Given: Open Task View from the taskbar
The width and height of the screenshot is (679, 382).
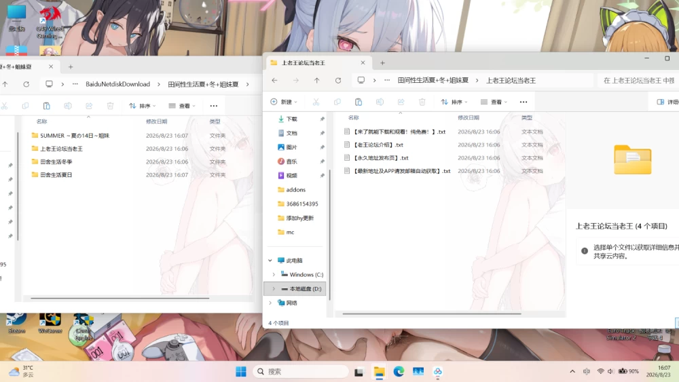Looking at the screenshot, I should coord(359,371).
